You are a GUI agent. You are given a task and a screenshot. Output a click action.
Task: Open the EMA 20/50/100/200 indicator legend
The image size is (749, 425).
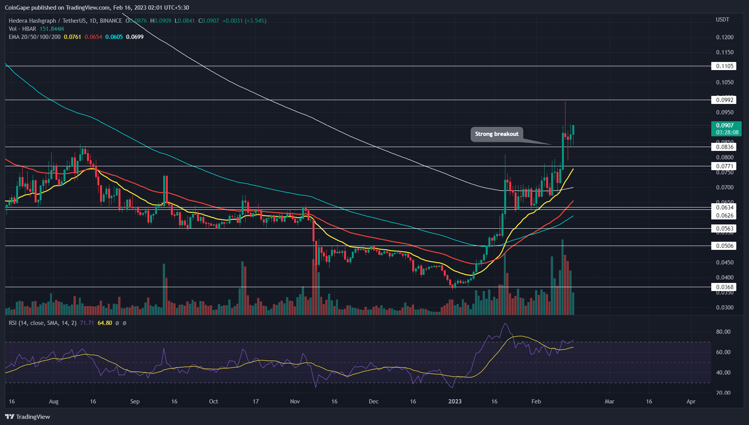[35, 37]
